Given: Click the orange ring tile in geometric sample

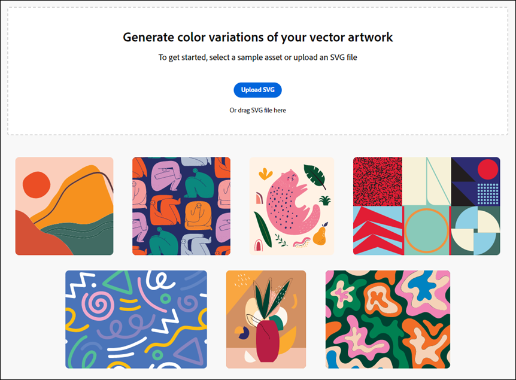Looking at the screenshot, I should [426, 230].
